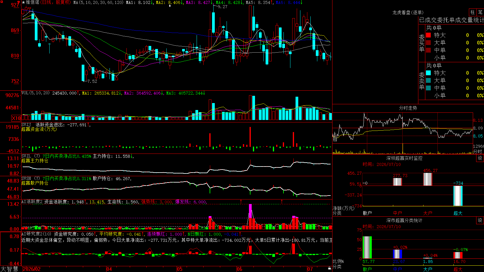Click the X10 volume scale marker
Image resolution: width=484 pixels, height=272 pixels.
(16, 118)
